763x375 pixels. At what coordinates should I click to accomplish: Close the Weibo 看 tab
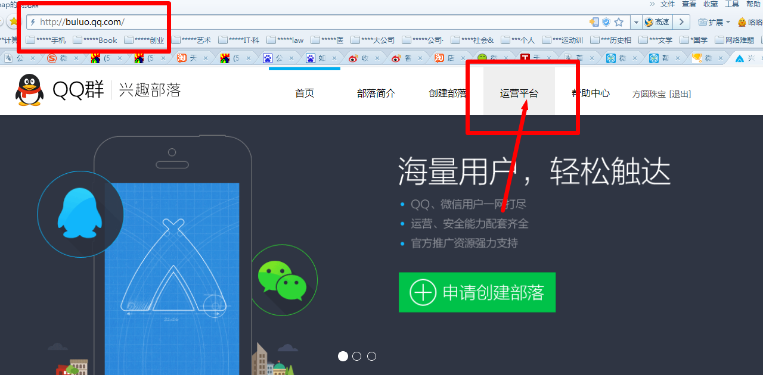pyautogui.click(x=420, y=58)
